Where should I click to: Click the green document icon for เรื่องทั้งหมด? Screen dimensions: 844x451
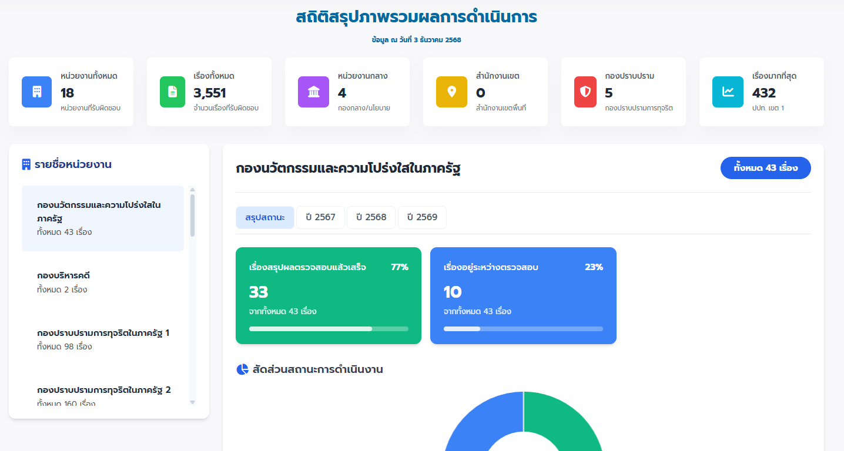(x=172, y=92)
